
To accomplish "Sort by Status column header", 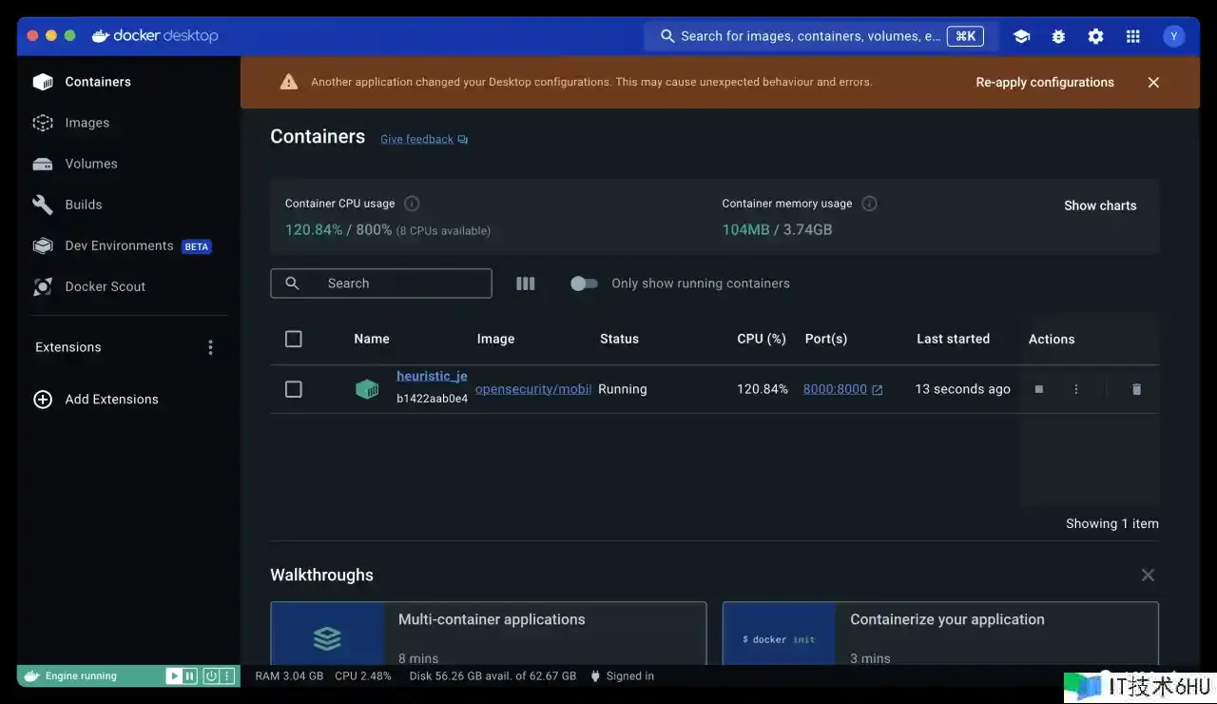I will (619, 339).
